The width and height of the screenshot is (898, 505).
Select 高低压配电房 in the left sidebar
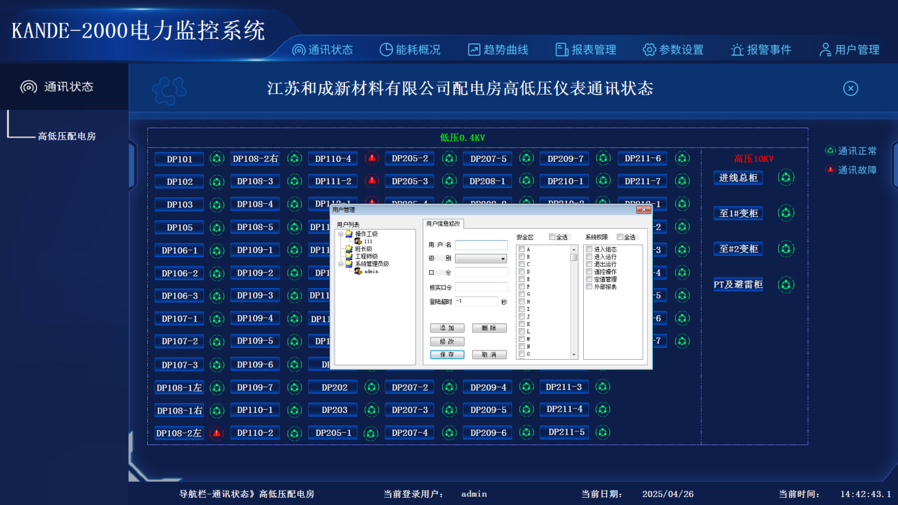pos(67,136)
